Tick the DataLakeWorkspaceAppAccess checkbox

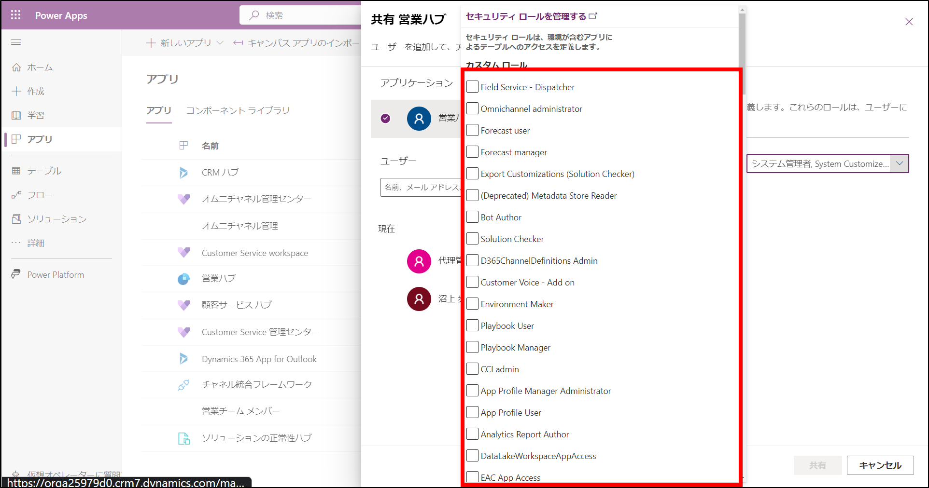[x=472, y=456]
